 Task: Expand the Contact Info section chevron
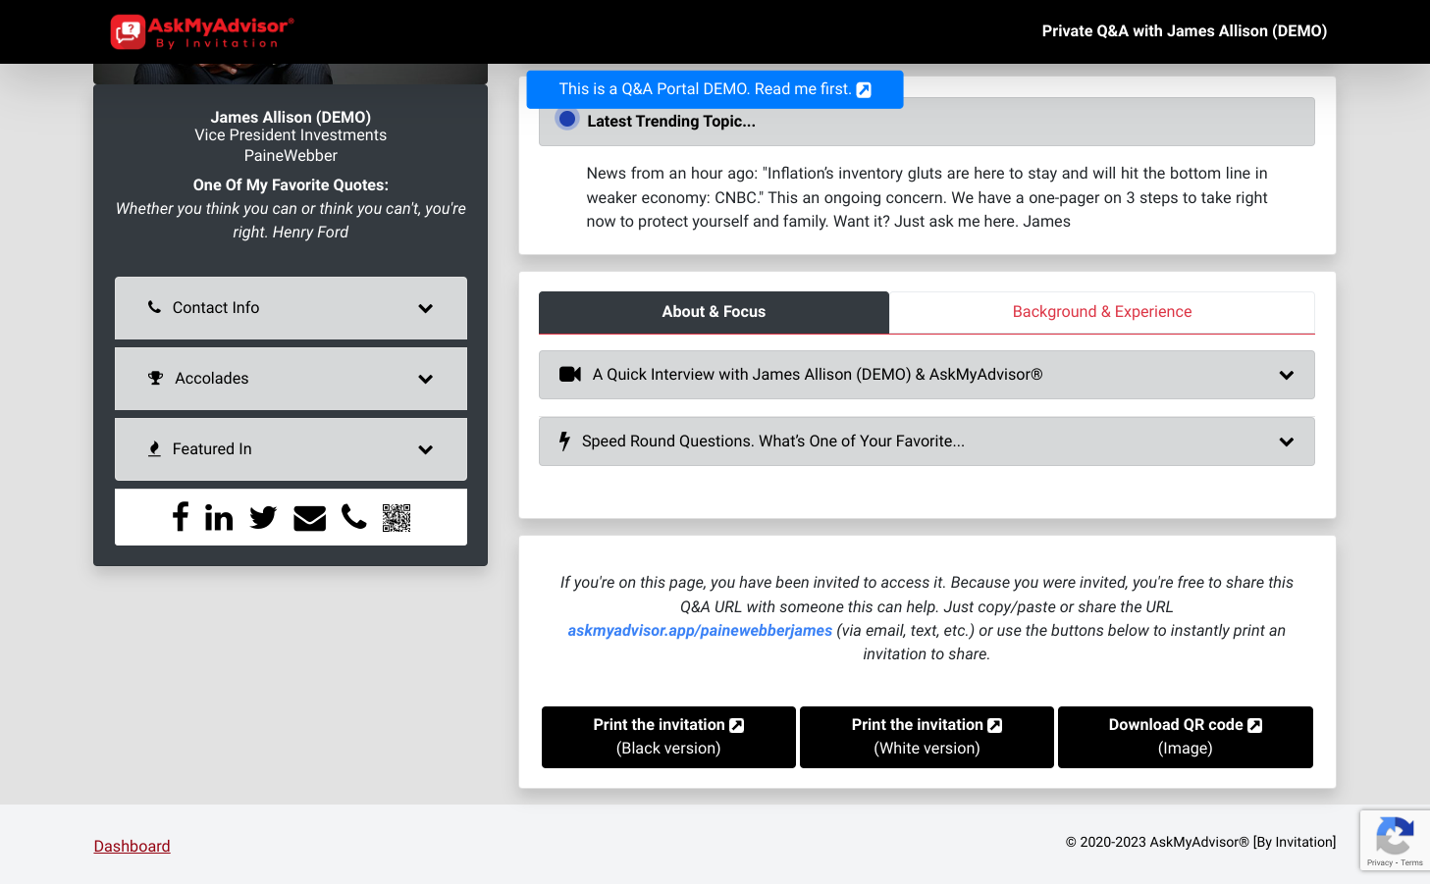coord(425,308)
